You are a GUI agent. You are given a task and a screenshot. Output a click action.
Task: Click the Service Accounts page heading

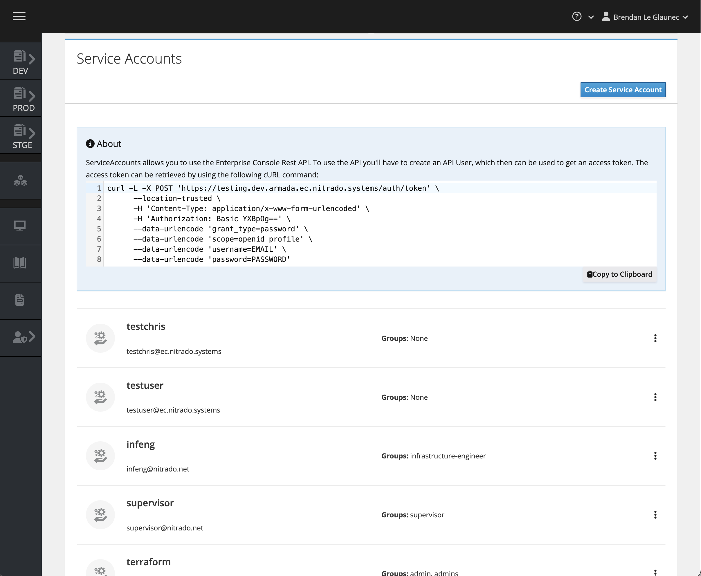coord(129,59)
